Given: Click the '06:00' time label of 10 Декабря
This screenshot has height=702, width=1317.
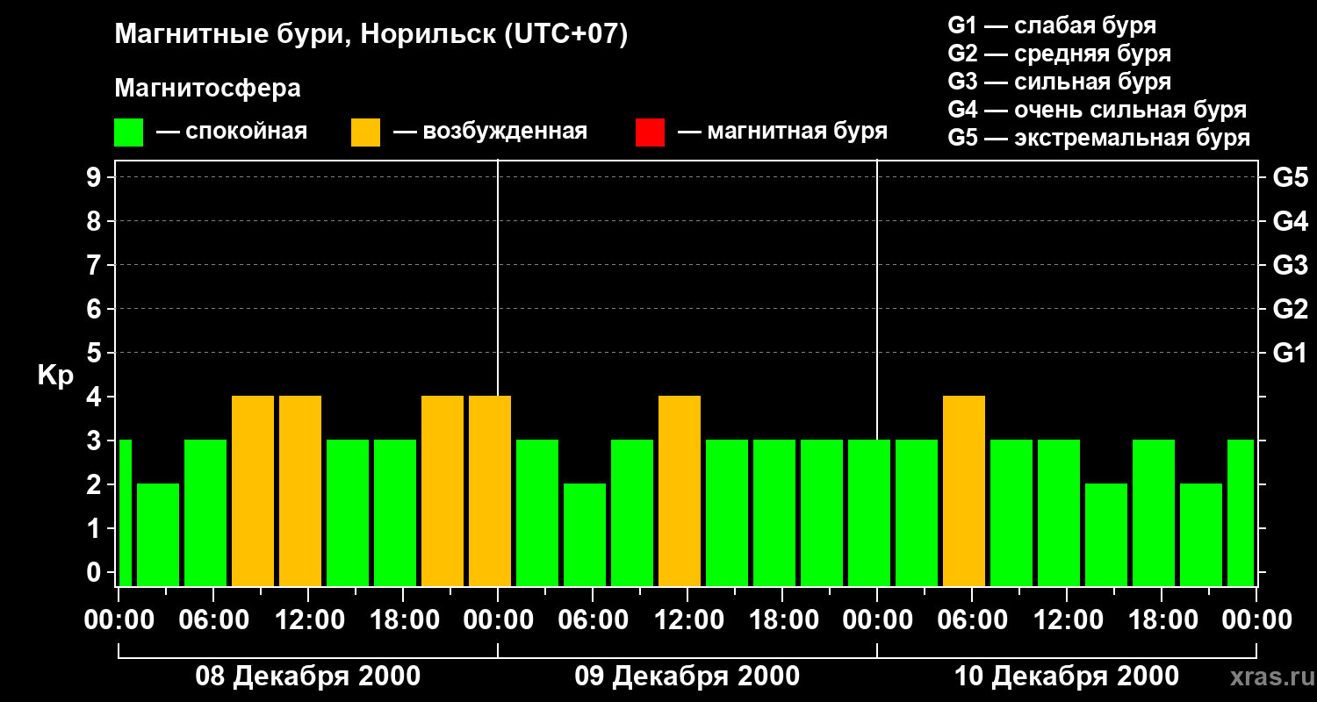Looking at the screenshot, I should [972, 620].
